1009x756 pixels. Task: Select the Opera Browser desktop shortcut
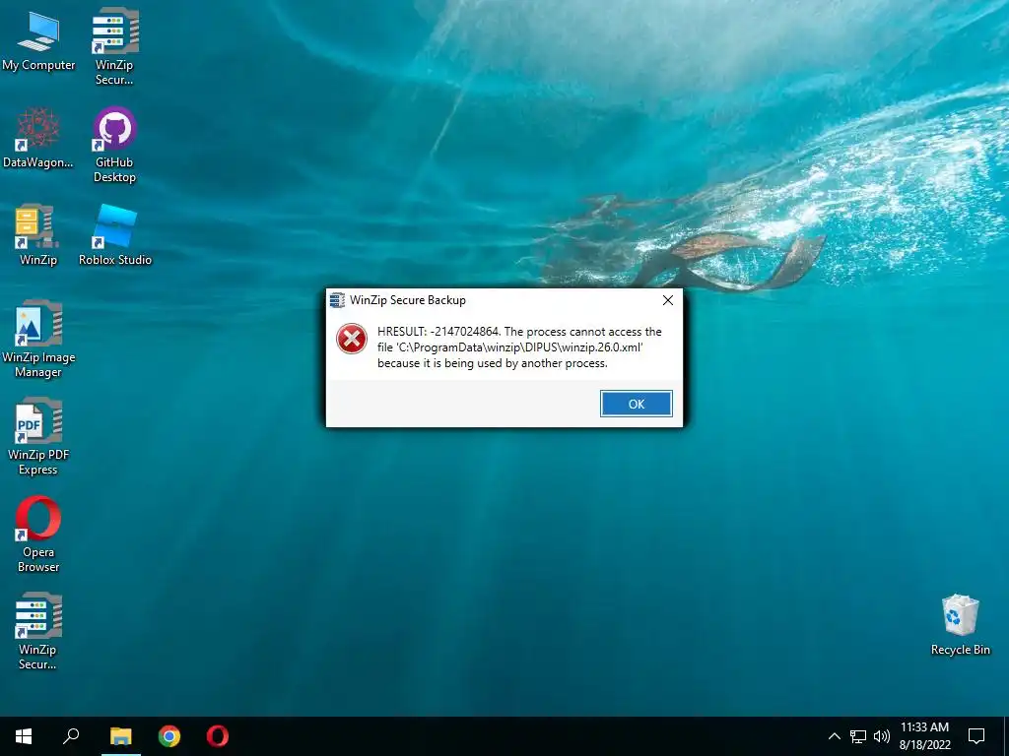click(38, 535)
